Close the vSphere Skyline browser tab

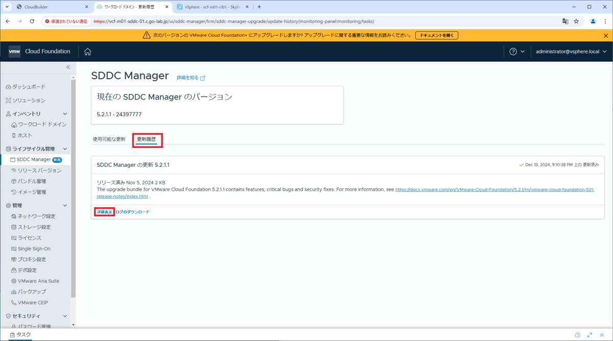[x=248, y=7]
